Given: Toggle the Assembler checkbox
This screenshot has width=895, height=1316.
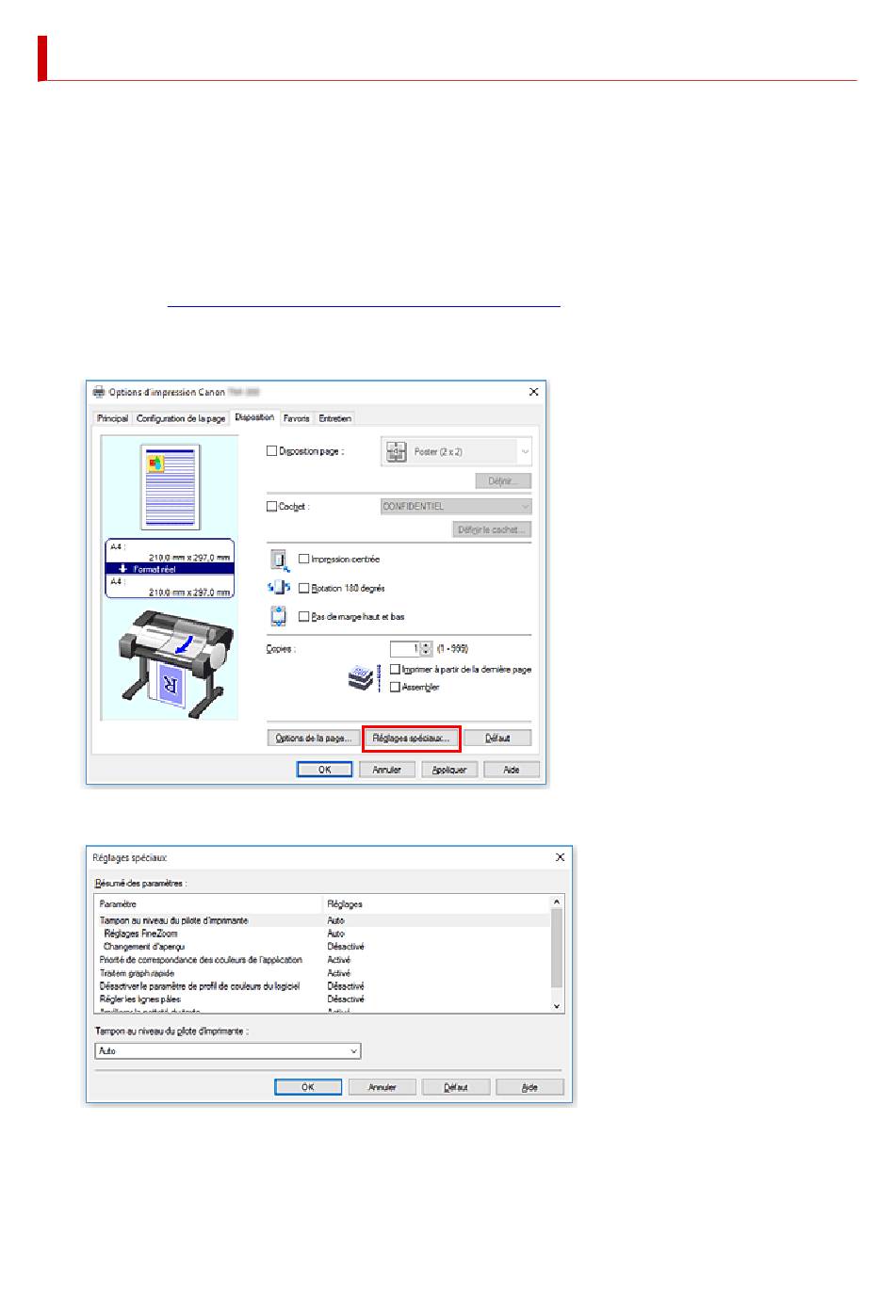Looking at the screenshot, I should (x=396, y=688).
